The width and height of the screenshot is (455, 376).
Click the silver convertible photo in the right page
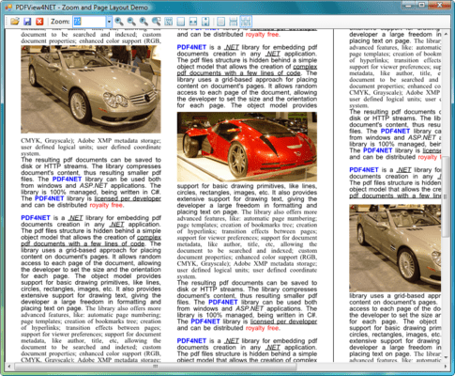pos(395,248)
